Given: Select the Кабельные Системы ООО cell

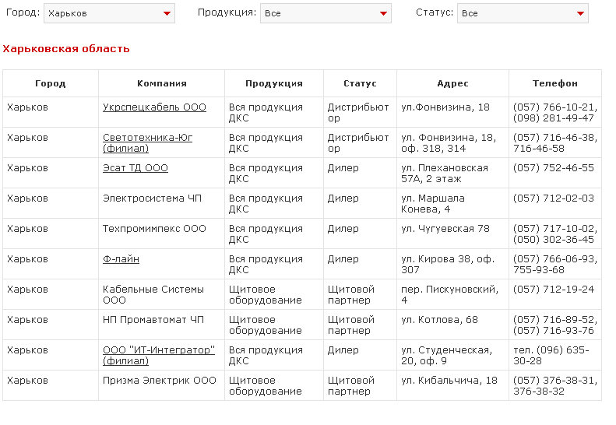Looking at the screenshot, I should tap(161, 294).
